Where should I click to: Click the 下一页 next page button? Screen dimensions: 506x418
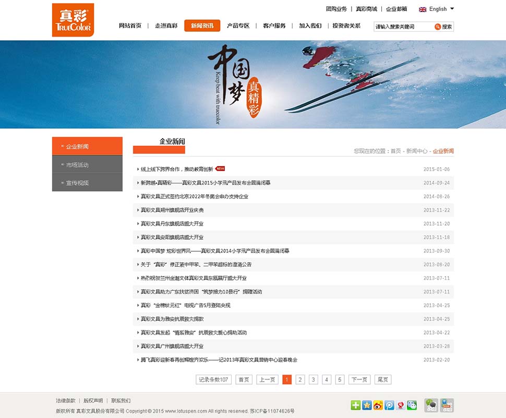click(x=359, y=379)
